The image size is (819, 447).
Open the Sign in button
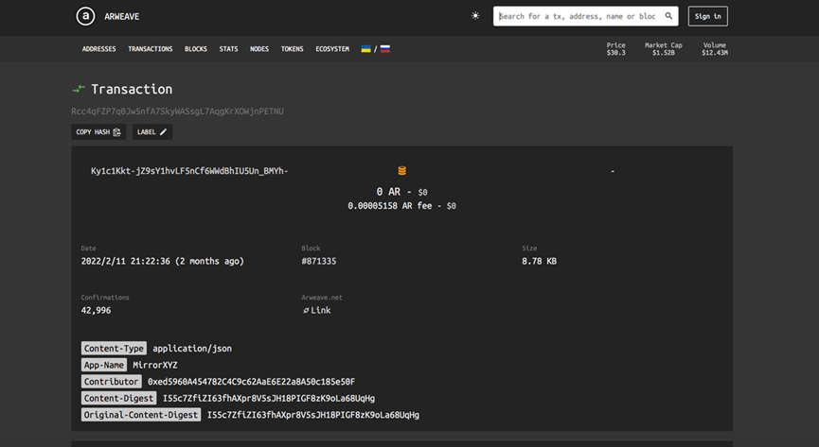point(707,16)
